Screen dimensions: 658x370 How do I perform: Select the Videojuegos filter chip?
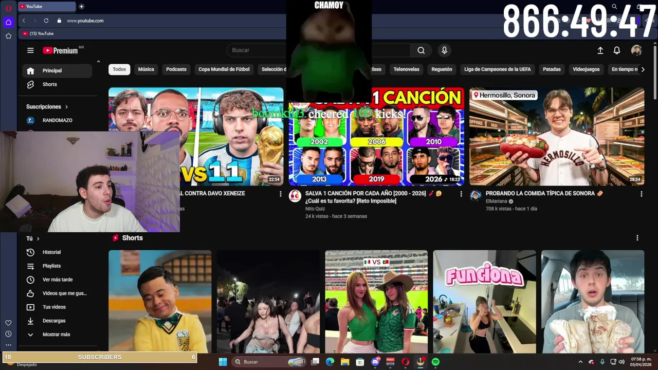(586, 69)
